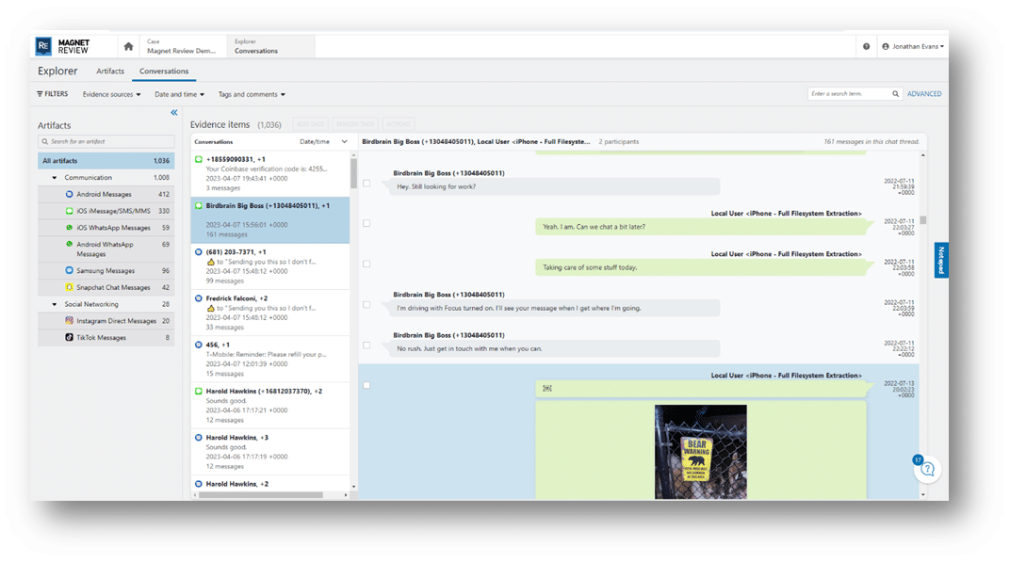Open the Notepad side tab

point(940,261)
